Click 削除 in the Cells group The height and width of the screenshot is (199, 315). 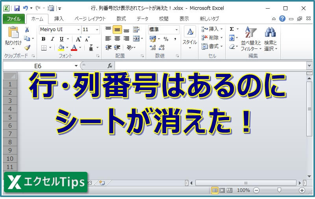(212, 38)
